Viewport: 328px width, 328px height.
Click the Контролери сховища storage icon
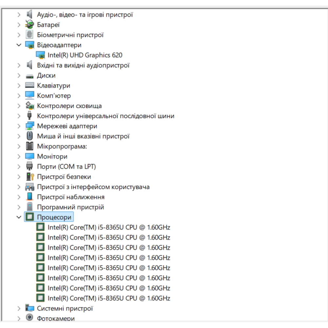click(x=30, y=106)
